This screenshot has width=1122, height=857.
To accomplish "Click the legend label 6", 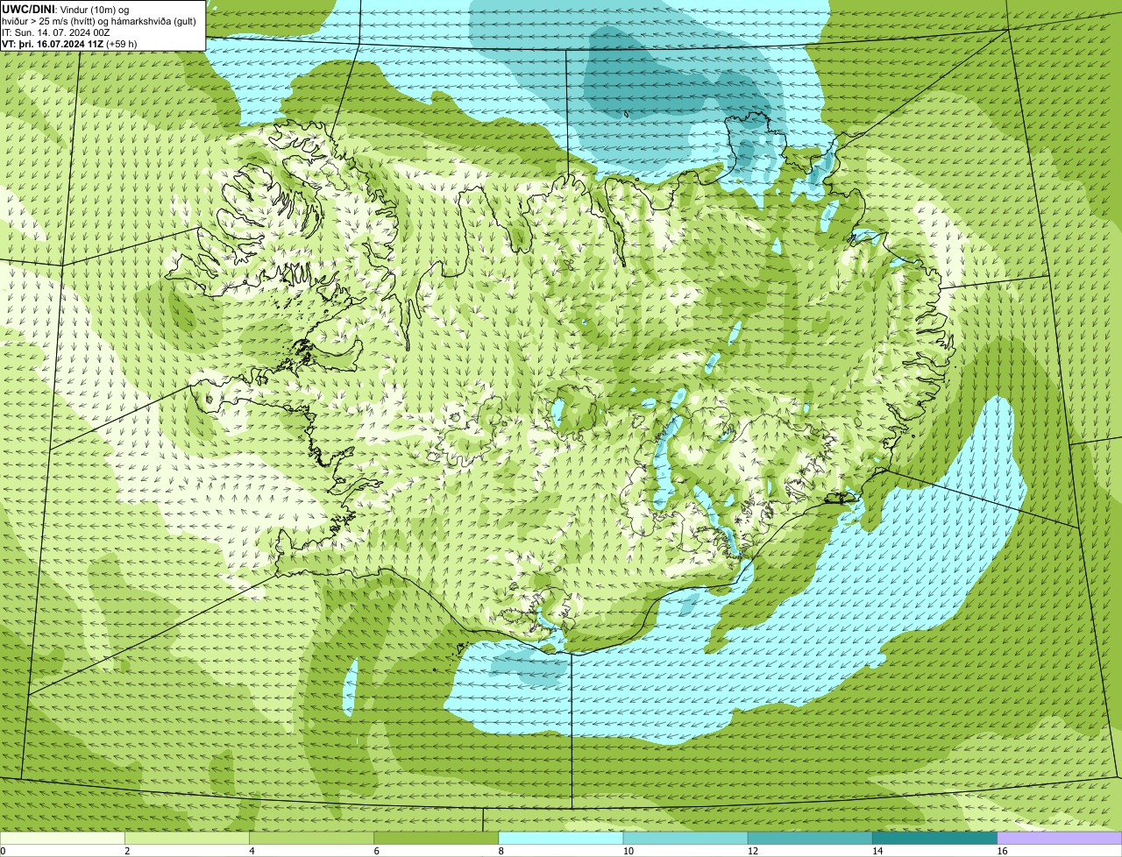I will coord(377,851).
